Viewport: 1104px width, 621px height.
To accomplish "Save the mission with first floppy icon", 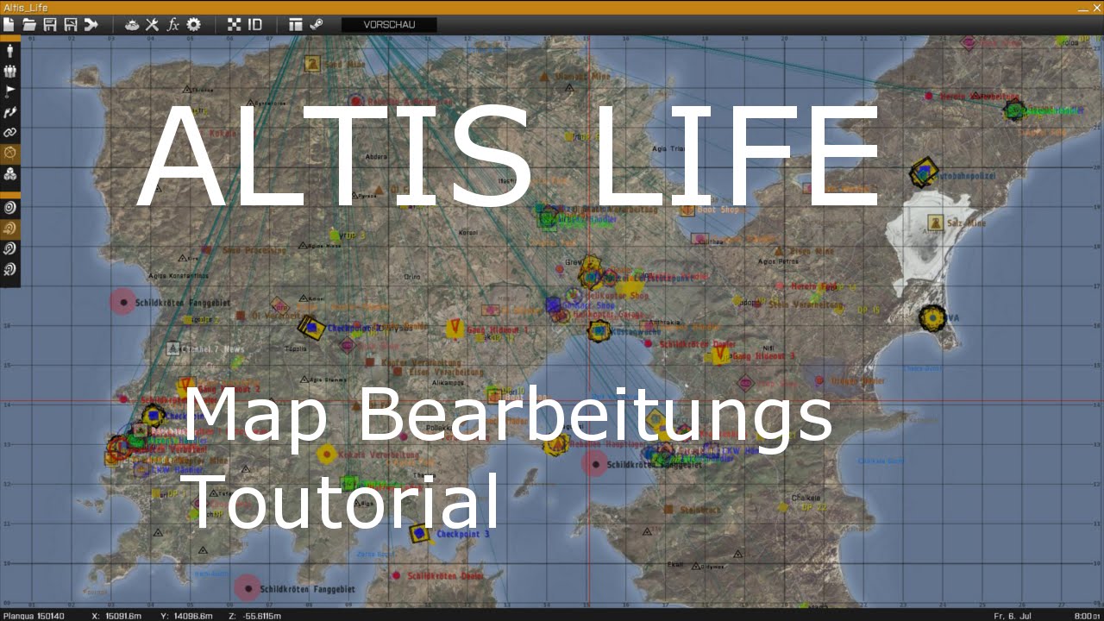I will [50, 24].
